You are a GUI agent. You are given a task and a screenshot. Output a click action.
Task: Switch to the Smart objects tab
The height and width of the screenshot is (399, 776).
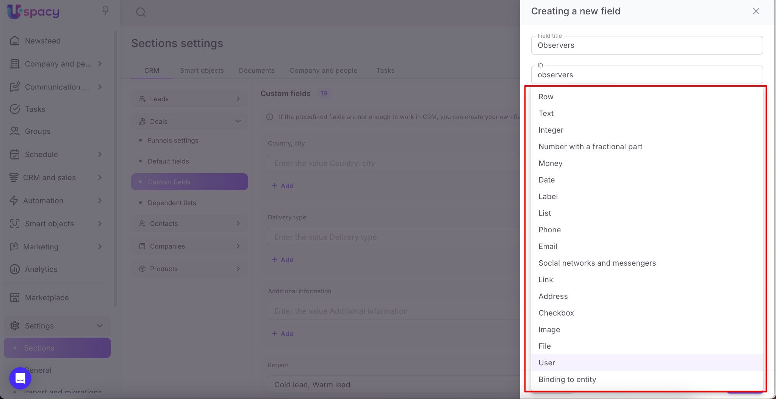coord(202,70)
